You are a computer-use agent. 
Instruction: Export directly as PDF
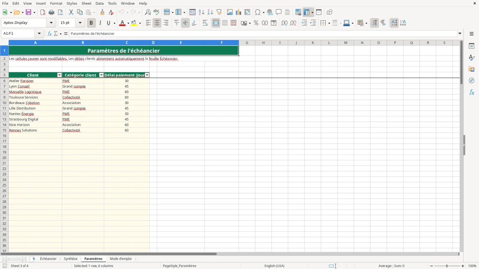click(x=43, y=12)
